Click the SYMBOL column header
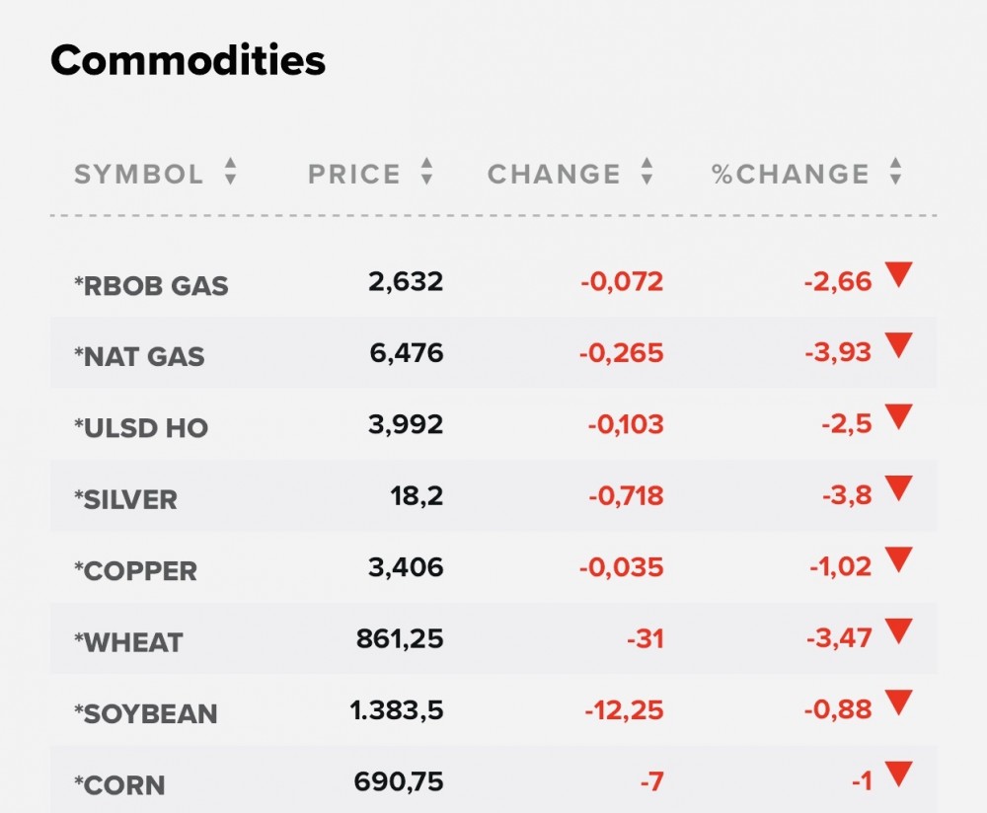987x813 pixels. 139,175
